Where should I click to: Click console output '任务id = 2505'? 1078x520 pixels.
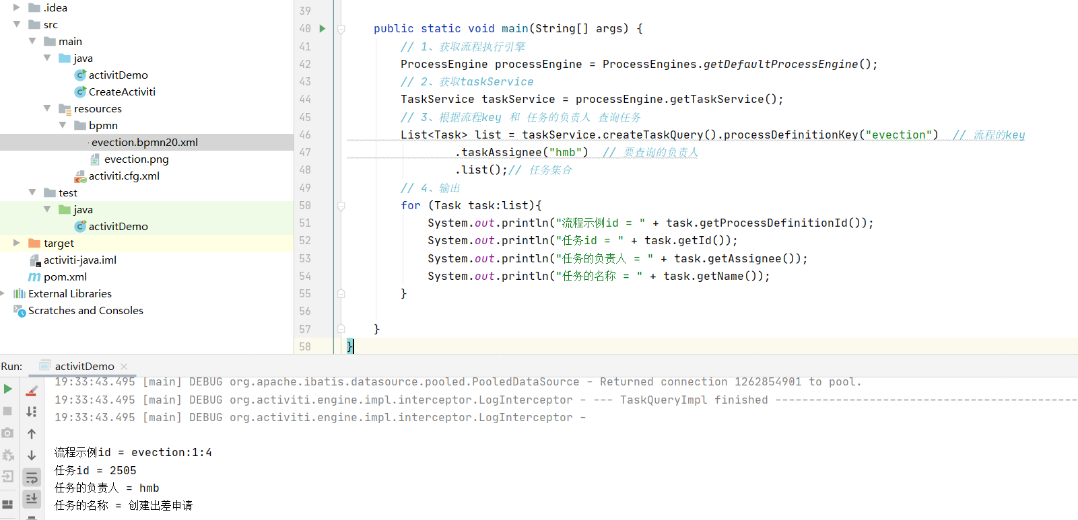click(96, 470)
